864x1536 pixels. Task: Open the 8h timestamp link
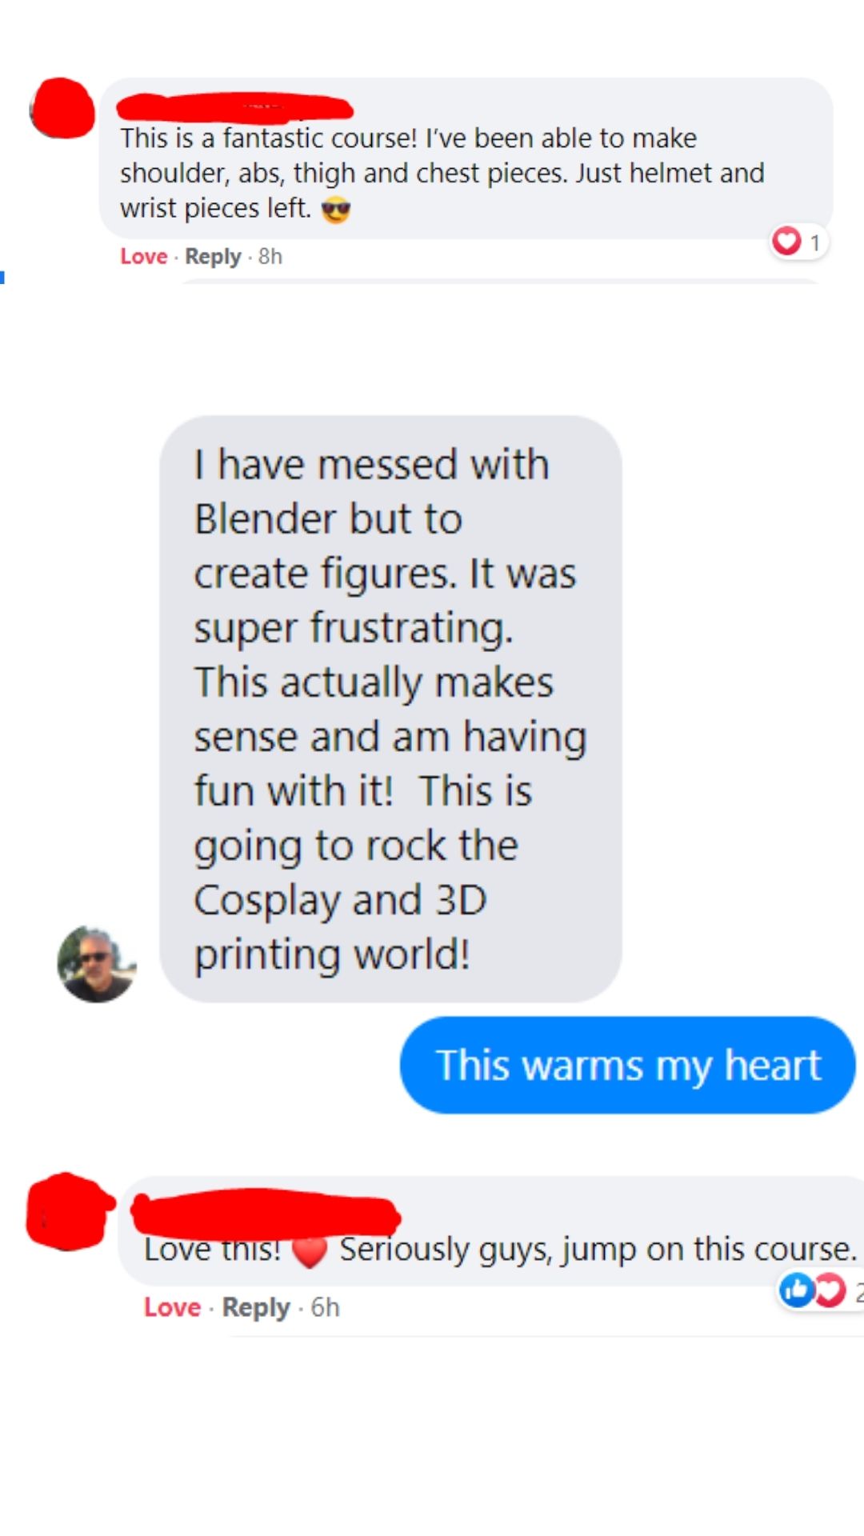coord(270,256)
